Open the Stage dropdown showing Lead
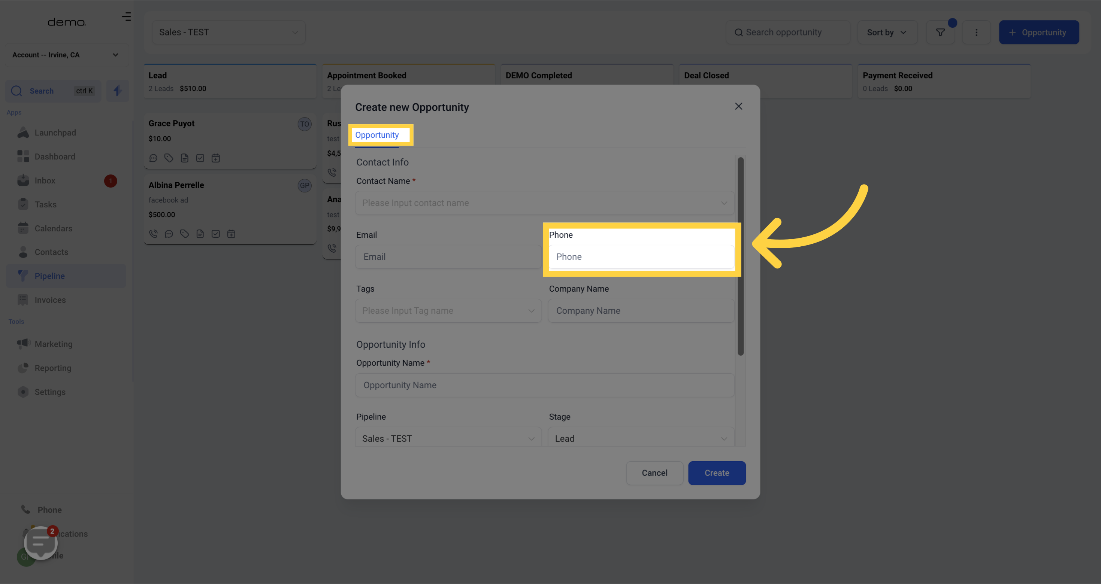 tap(640, 438)
